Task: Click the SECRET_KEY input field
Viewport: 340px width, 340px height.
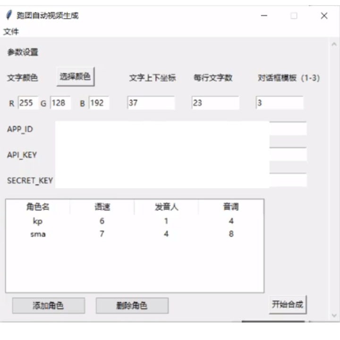Action: pos(181,180)
